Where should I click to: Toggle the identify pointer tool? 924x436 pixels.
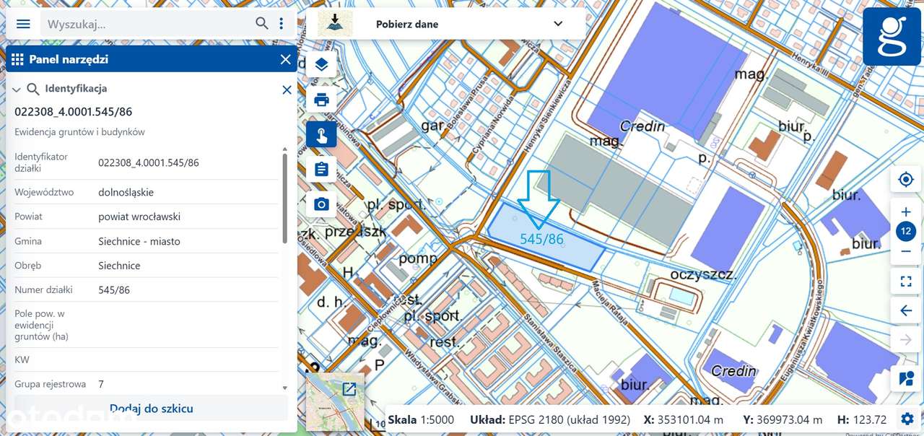(x=321, y=134)
